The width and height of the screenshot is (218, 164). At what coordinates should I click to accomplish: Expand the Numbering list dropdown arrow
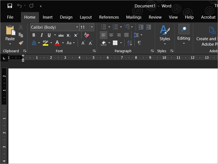click(x=121, y=27)
